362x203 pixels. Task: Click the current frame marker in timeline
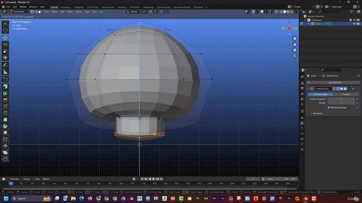tap(11, 183)
